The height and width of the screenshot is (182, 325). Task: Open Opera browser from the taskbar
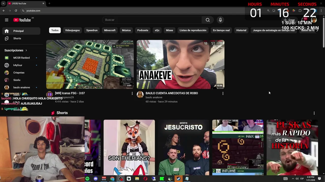pos(145,179)
